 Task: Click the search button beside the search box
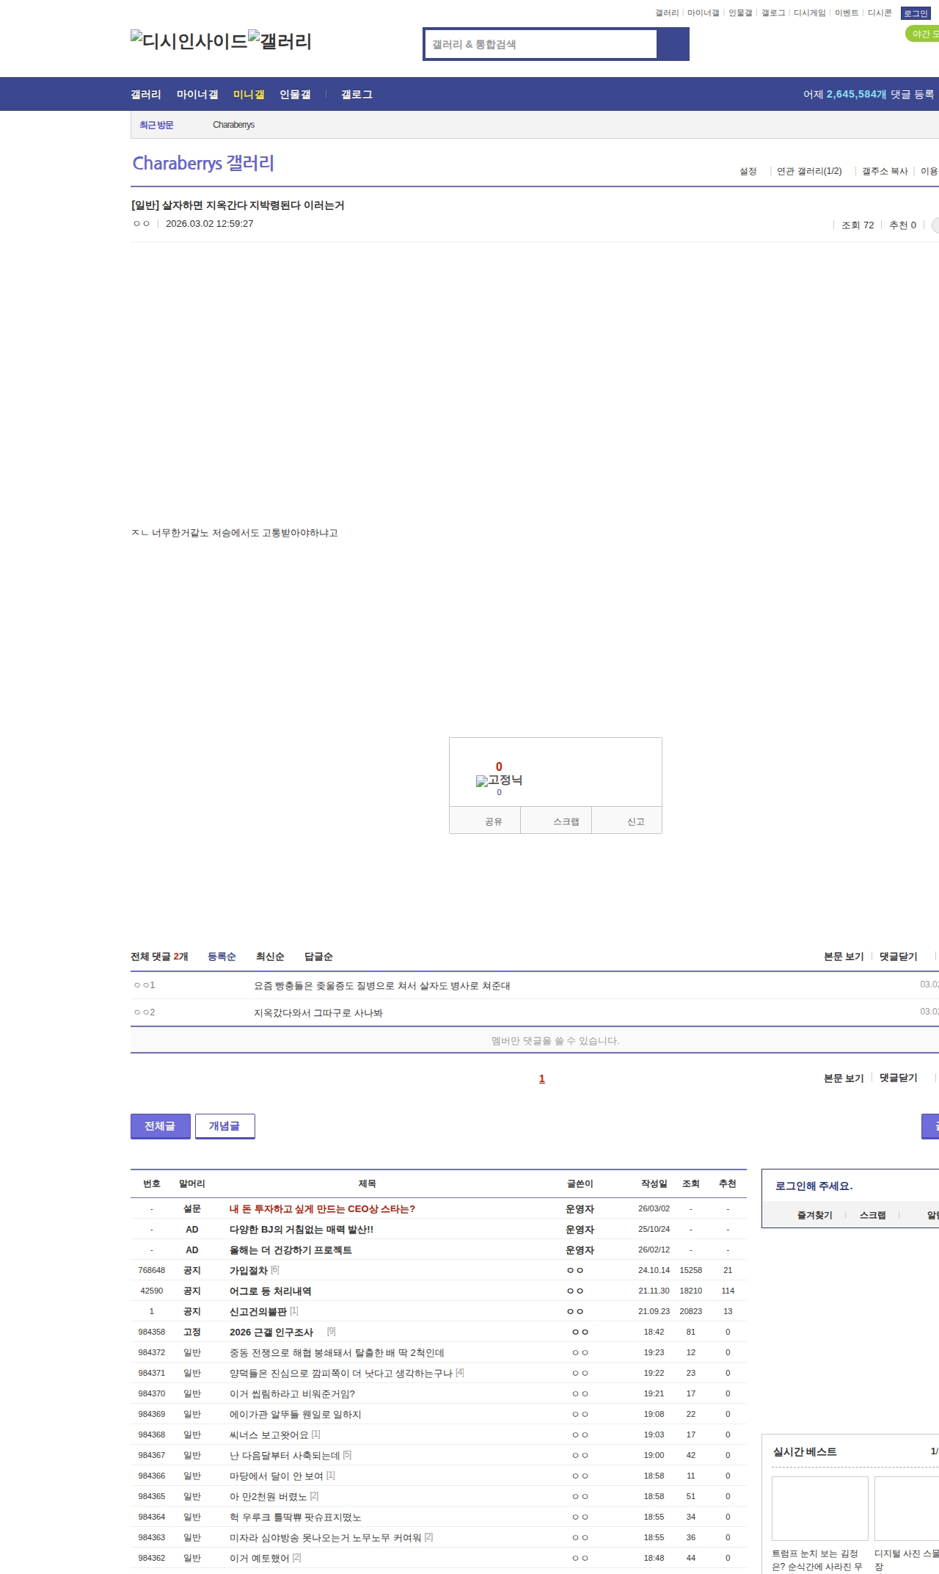[673, 44]
